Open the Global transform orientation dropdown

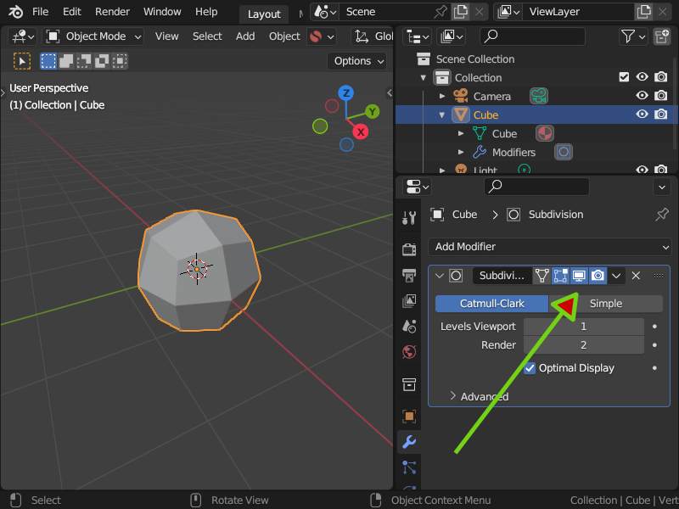tap(373, 36)
